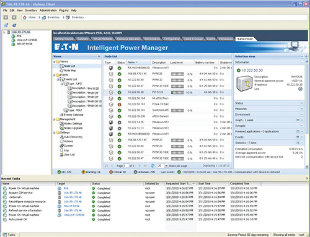Collapse the Settings folder in tree
The image size is (310, 237).
[54, 132]
